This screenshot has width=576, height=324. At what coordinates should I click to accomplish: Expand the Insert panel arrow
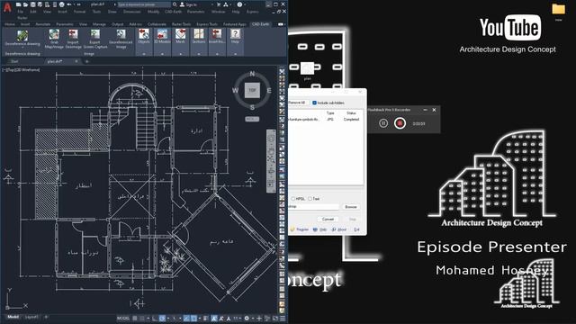click(x=217, y=54)
